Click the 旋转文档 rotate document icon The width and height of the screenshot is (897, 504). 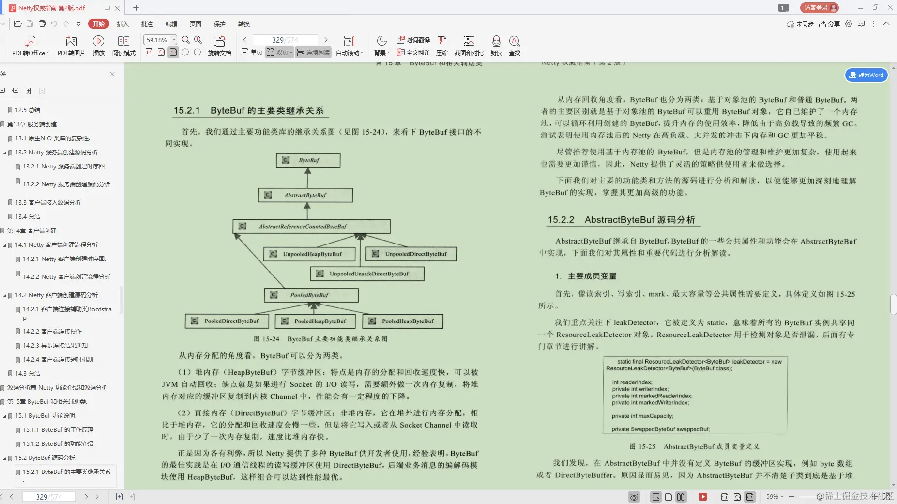[x=219, y=46]
